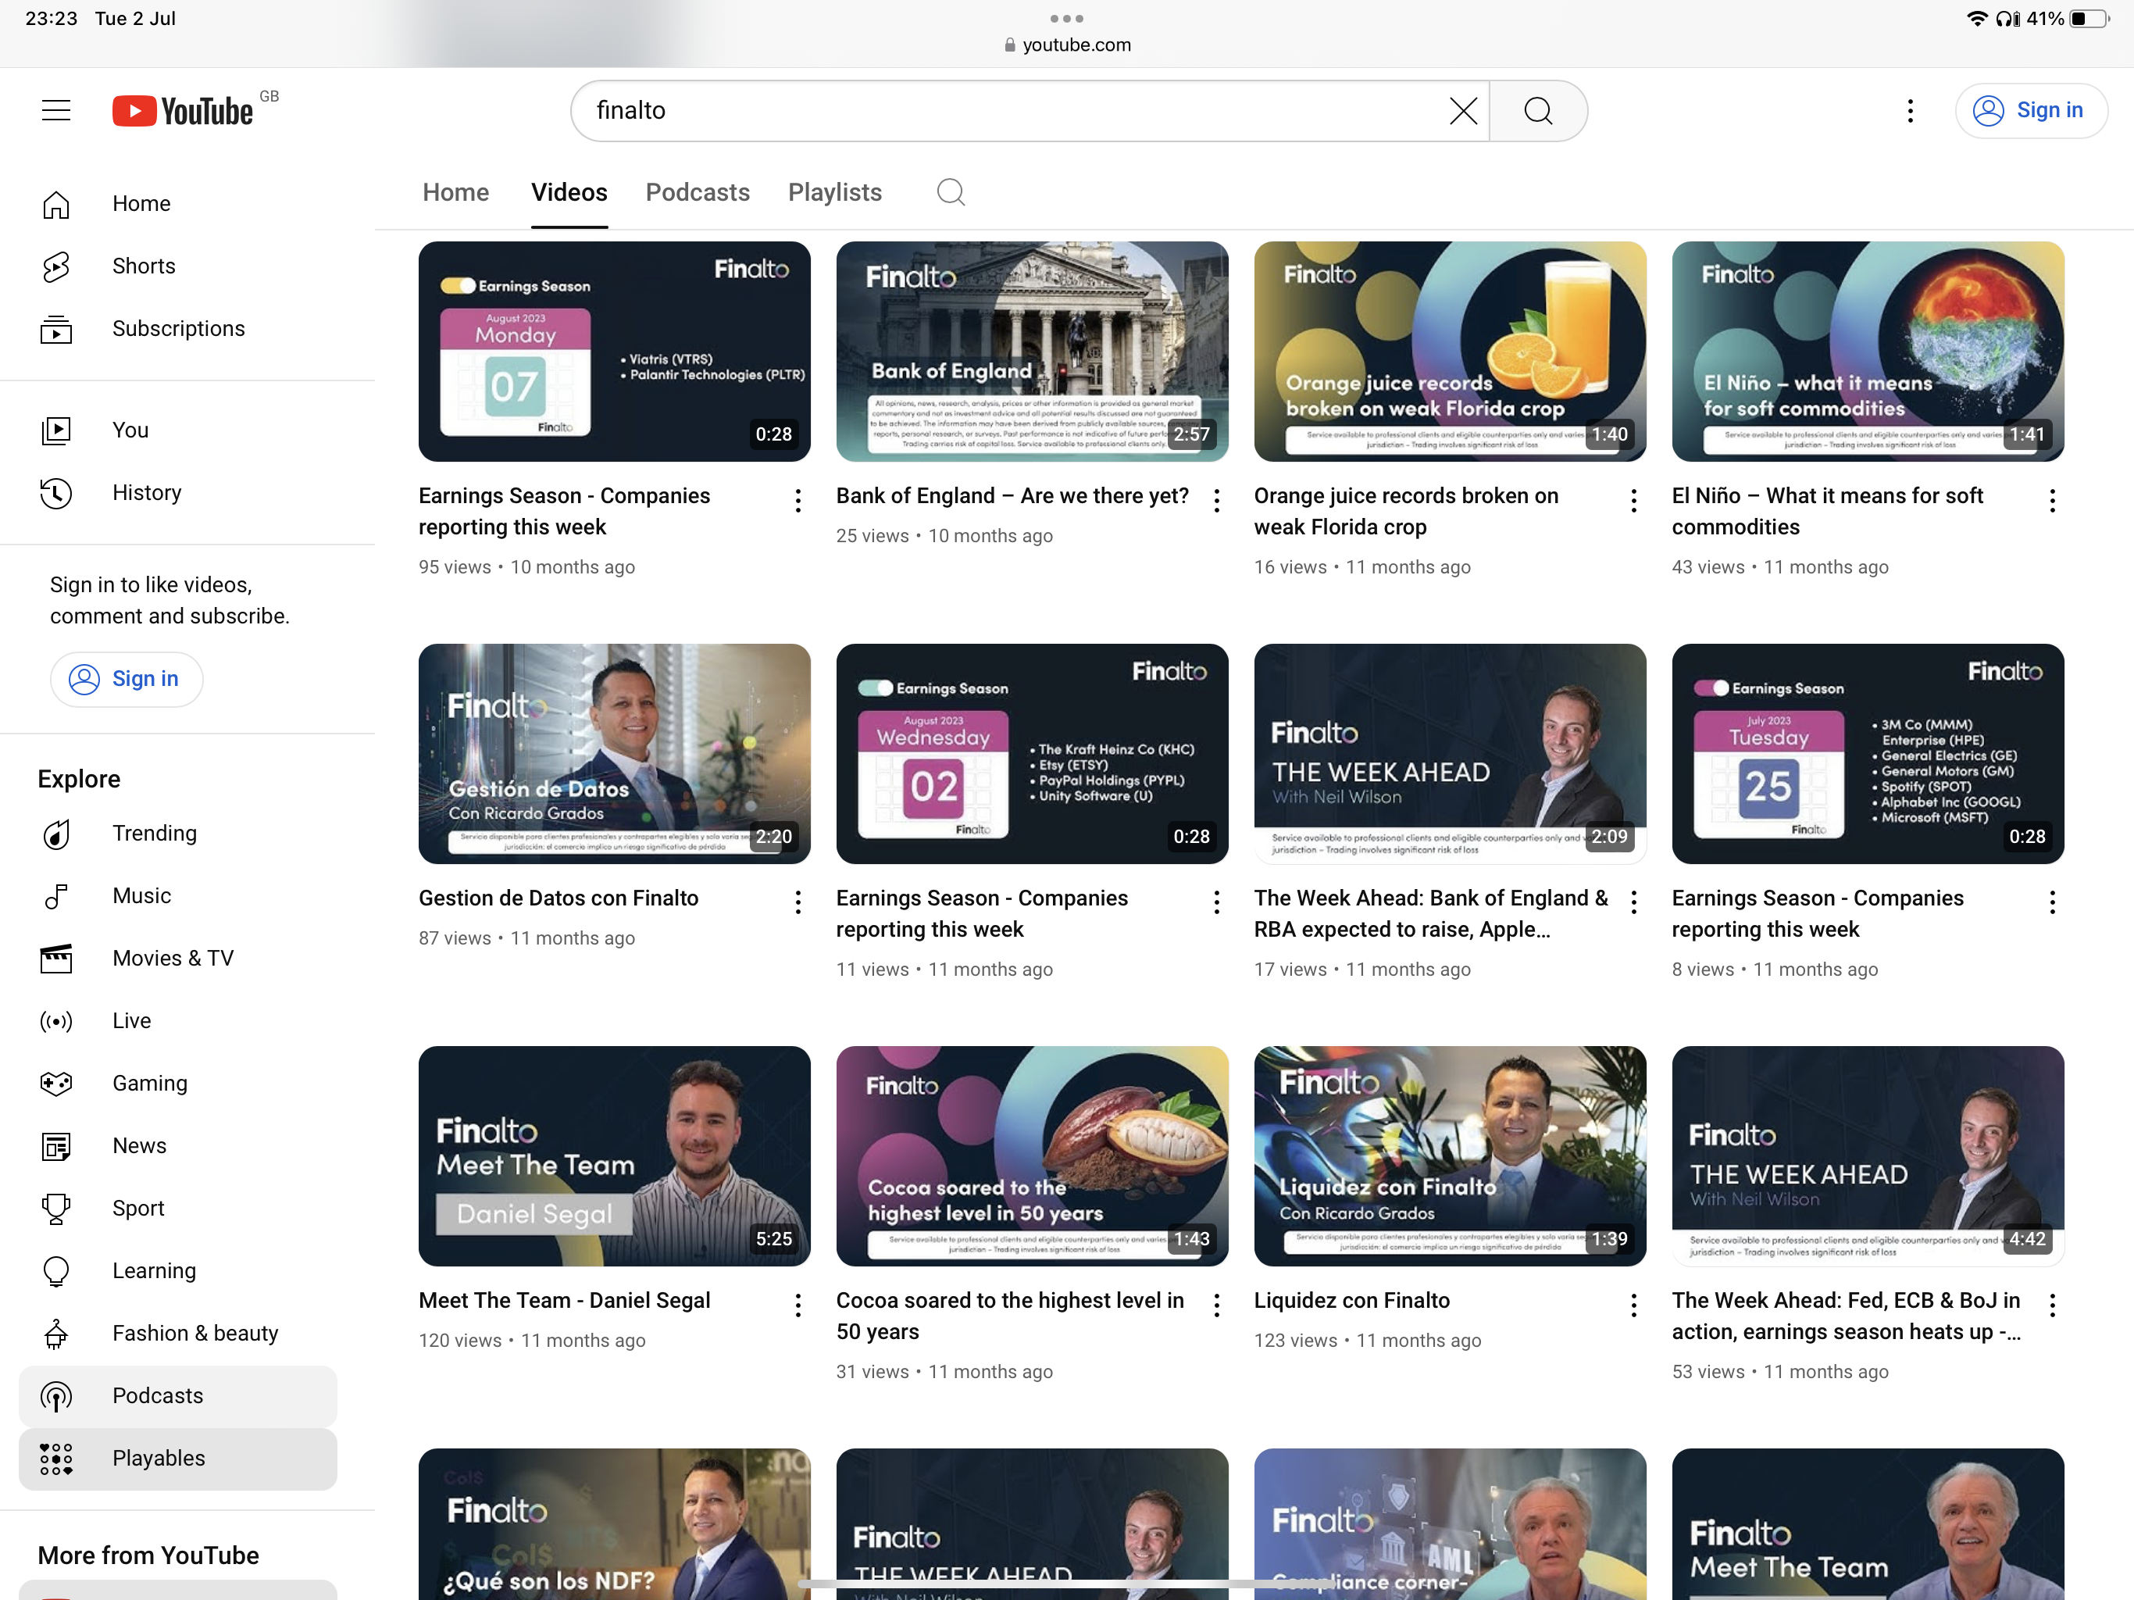
Task: Switch to the Podcasts channel tab
Action: (x=697, y=193)
